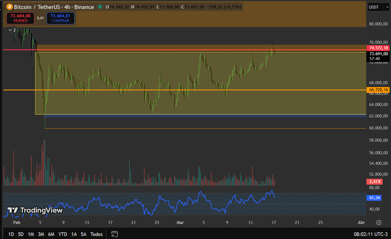Expand the collapsed indicators legend chevron

[10, 30]
